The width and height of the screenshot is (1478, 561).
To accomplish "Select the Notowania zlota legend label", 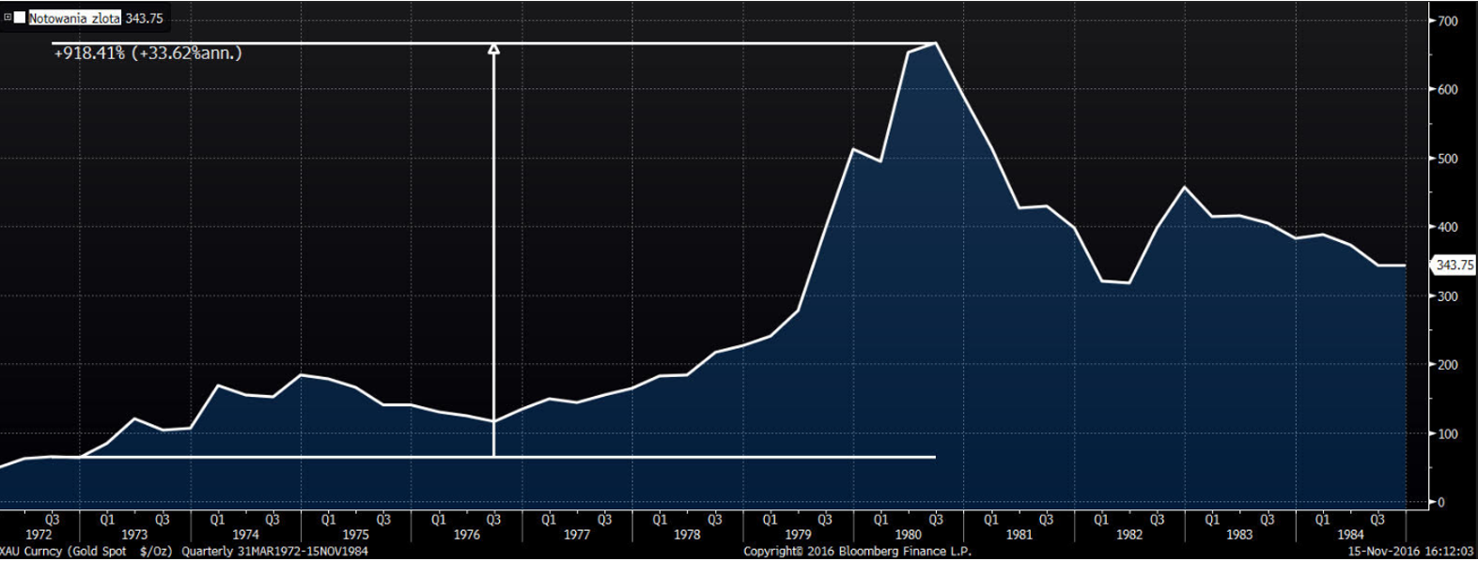I will click(74, 18).
